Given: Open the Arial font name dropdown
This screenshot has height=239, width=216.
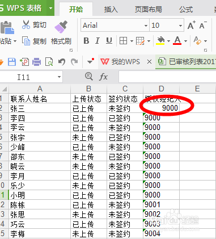Looking at the screenshot, I should (146, 26).
